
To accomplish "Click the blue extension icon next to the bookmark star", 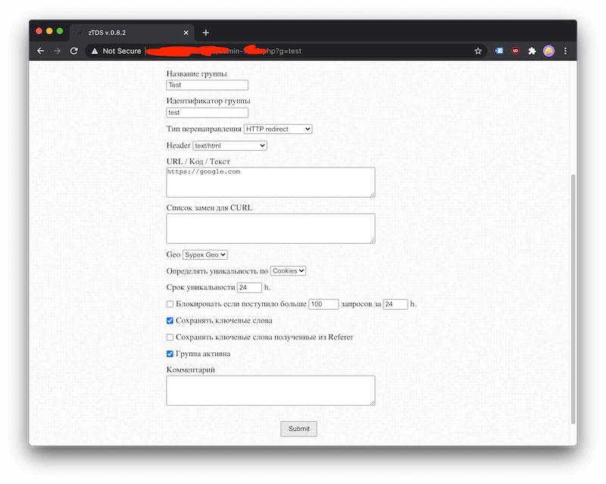I will point(499,51).
